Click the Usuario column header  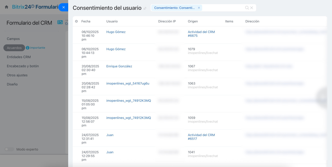click(x=112, y=21)
